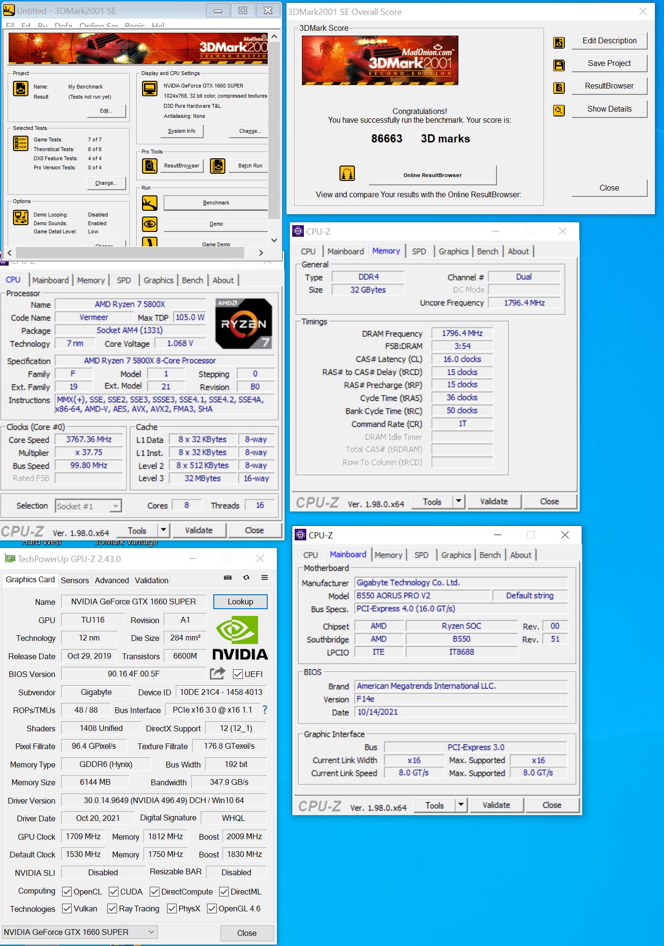The height and width of the screenshot is (946, 664).
Task: Open Tools dropdown arrow in CPU-Z CPU window
Action: (164, 530)
